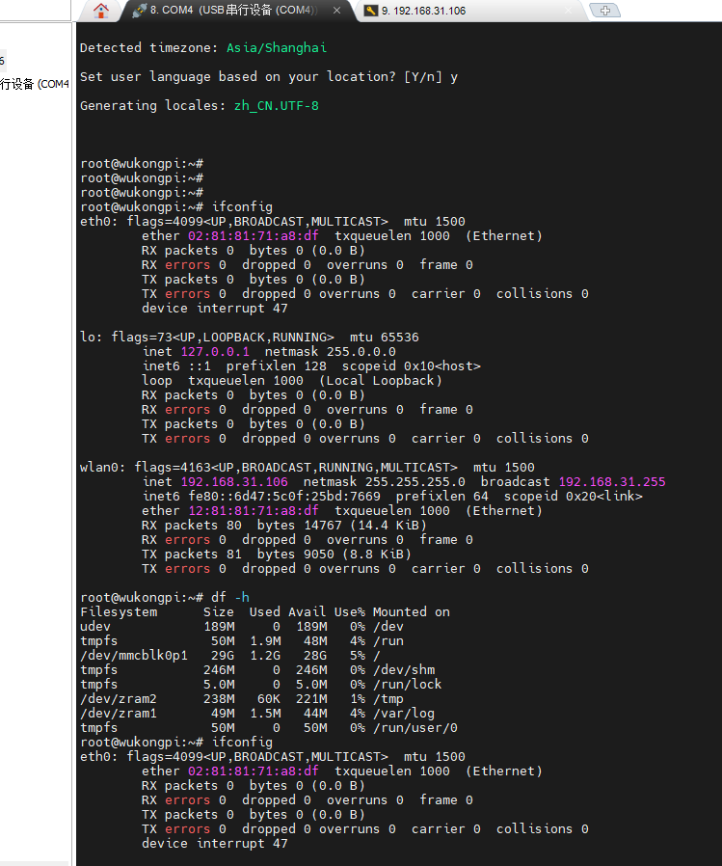Screen dimensions: 722x866
Task: Click the /run/user/0 mount point
Action: pyautogui.click(x=415, y=727)
